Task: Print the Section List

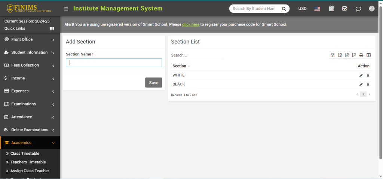Action: 361,55
